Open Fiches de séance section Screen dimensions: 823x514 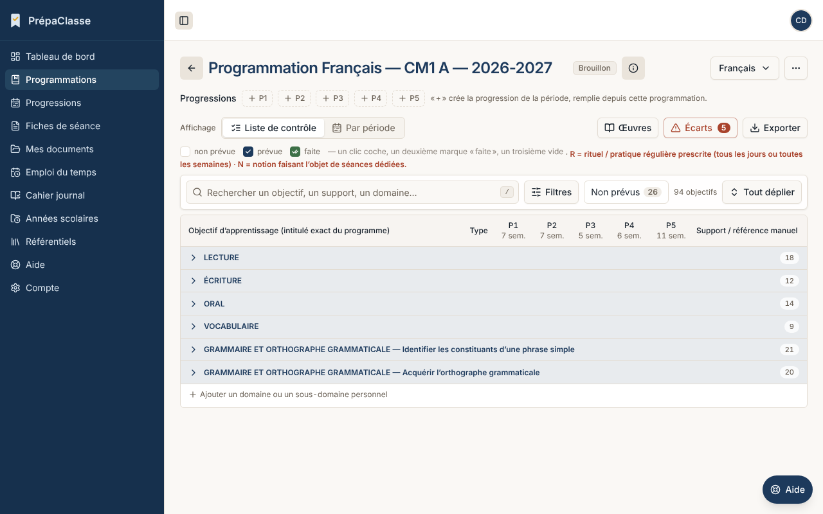pyautogui.click(x=82, y=126)
